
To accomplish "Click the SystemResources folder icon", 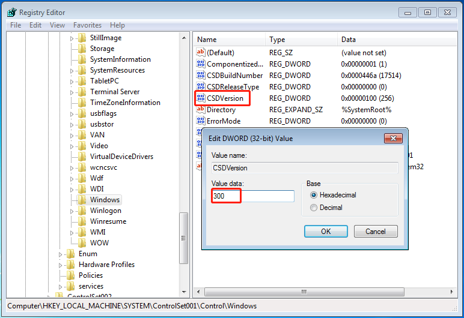I will click(82, 70).
